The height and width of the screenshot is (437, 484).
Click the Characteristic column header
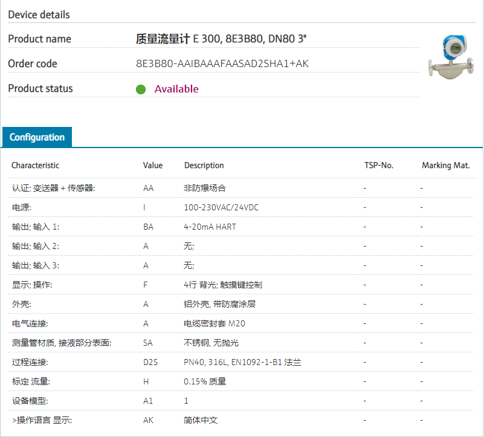point(35,165)
